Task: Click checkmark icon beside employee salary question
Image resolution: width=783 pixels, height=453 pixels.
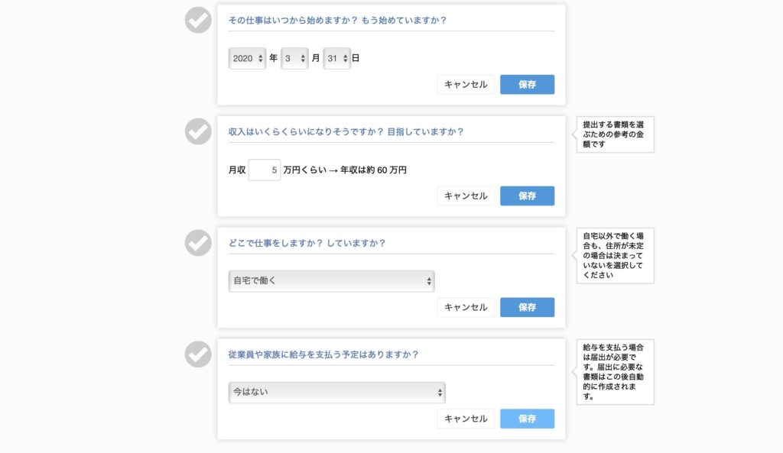Action: coord(198,354)
